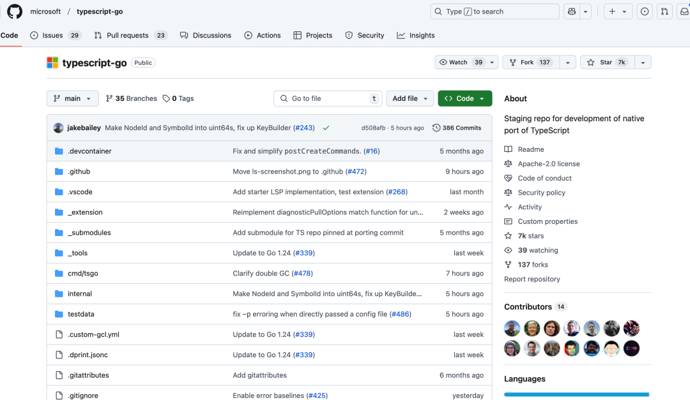Switch to the Discussions tab
The height and width of the screenshot is (400, 690).
(206, 35)
